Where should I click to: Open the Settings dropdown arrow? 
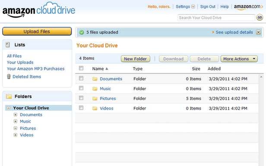193,6
